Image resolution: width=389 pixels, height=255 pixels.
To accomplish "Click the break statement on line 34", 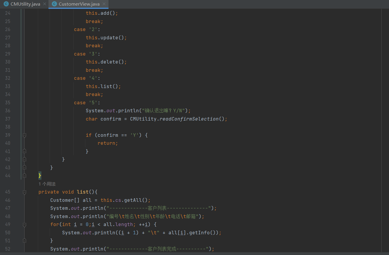I will pyautogui.click(x=95, y=95).
